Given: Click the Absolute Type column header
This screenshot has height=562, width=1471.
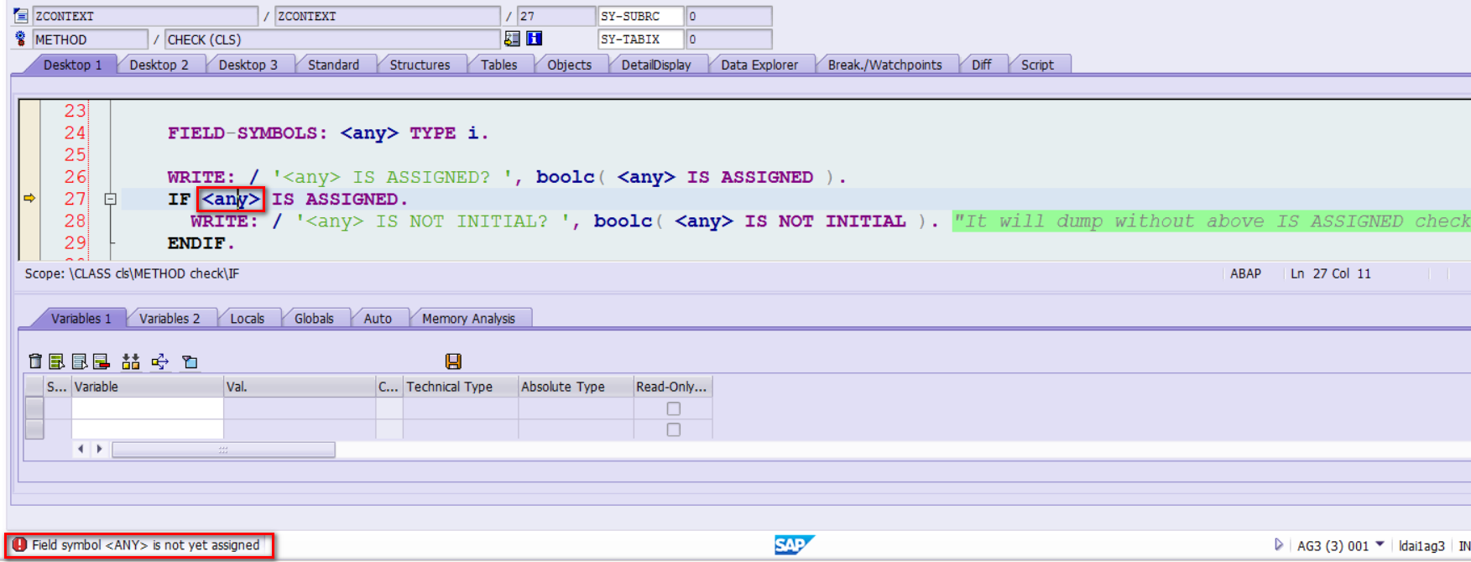Looking at the screenshot, I should click(576, 387).
